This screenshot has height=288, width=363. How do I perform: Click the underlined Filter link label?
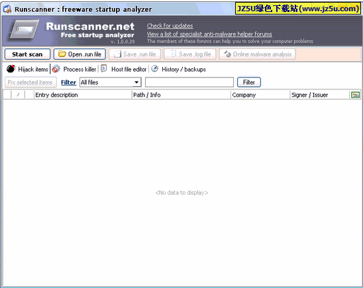tap(68, 83)
